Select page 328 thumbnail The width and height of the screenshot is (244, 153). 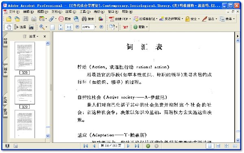click(x=25, y=56)
